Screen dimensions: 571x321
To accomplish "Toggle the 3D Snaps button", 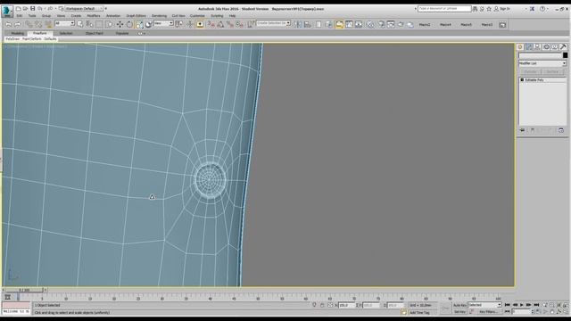I will (x=211, y=24).
